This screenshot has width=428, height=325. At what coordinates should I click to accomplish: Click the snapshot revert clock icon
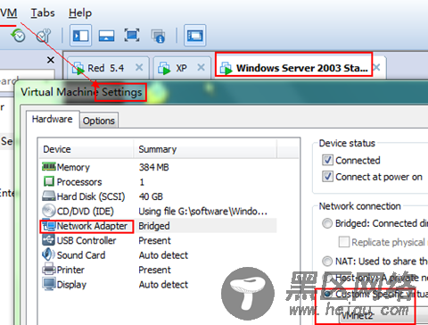18,36
